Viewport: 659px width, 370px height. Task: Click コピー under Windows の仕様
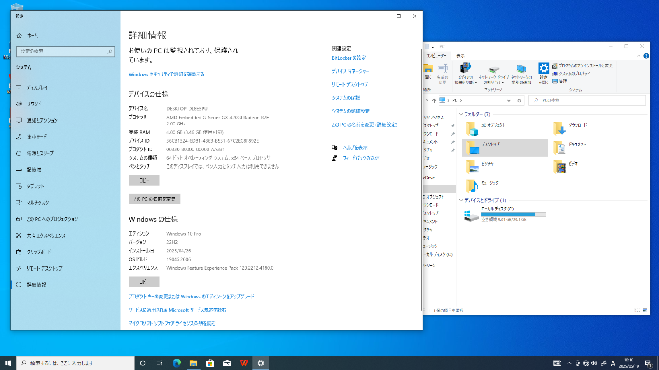pyautogui.click(x=144, y=282)
